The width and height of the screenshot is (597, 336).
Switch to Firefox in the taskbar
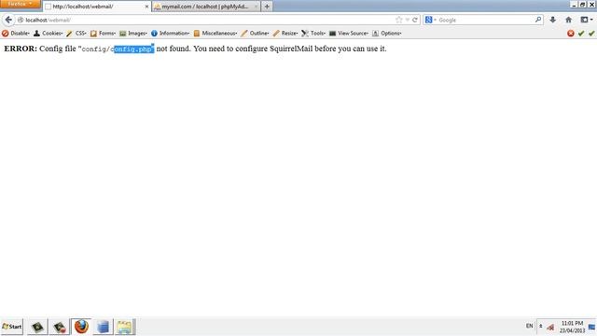pos(81,327)
